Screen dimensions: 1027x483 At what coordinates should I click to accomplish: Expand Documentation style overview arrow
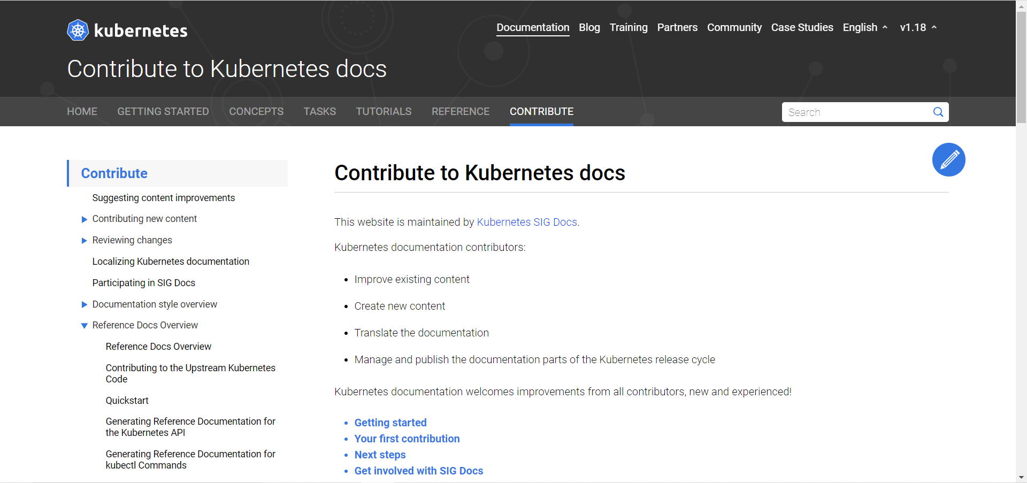pos(84,305)
